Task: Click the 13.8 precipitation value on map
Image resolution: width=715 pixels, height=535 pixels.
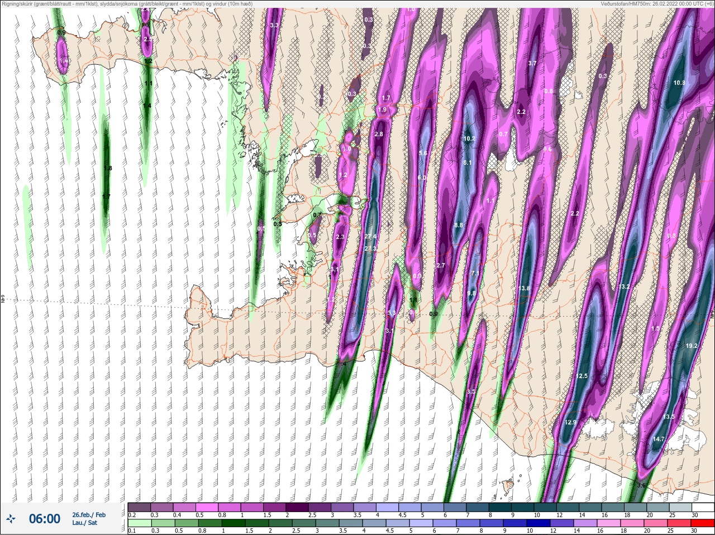Action: (524, 289)
